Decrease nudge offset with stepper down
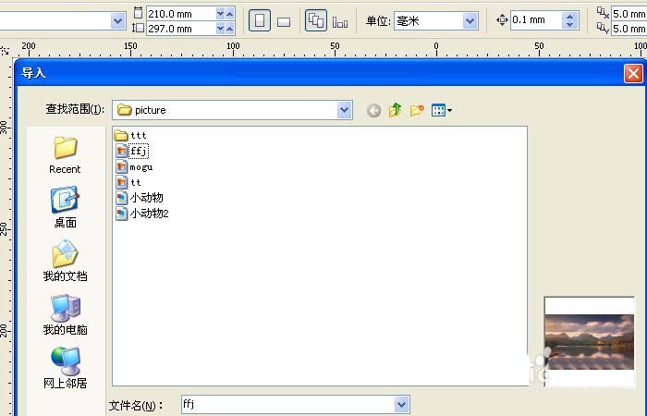The width and height of the screenshot is (647, 416). coord(570,24)
